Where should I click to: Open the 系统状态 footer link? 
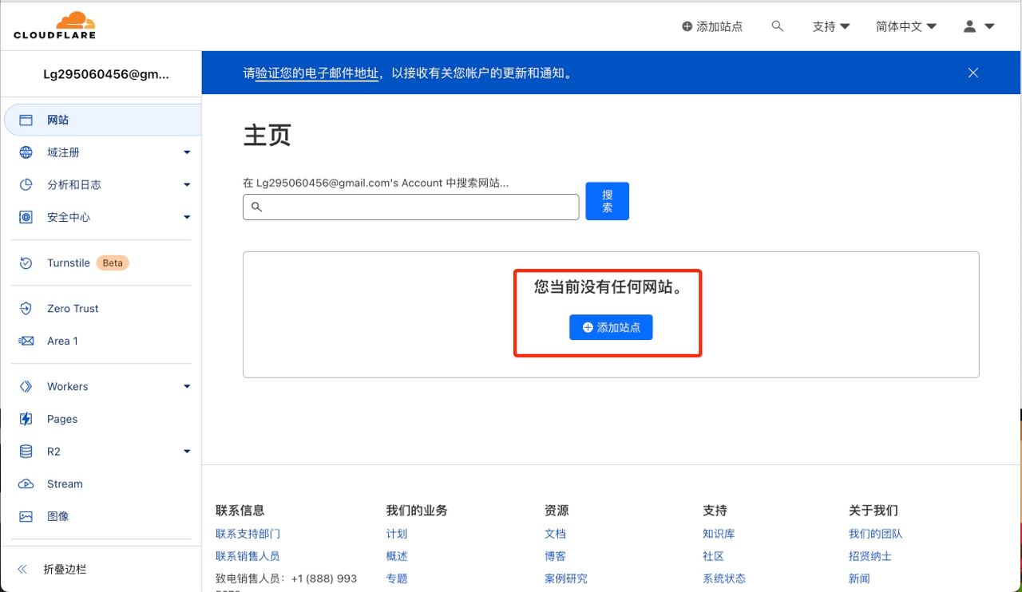pyautogui.click(x=724, y=578)
